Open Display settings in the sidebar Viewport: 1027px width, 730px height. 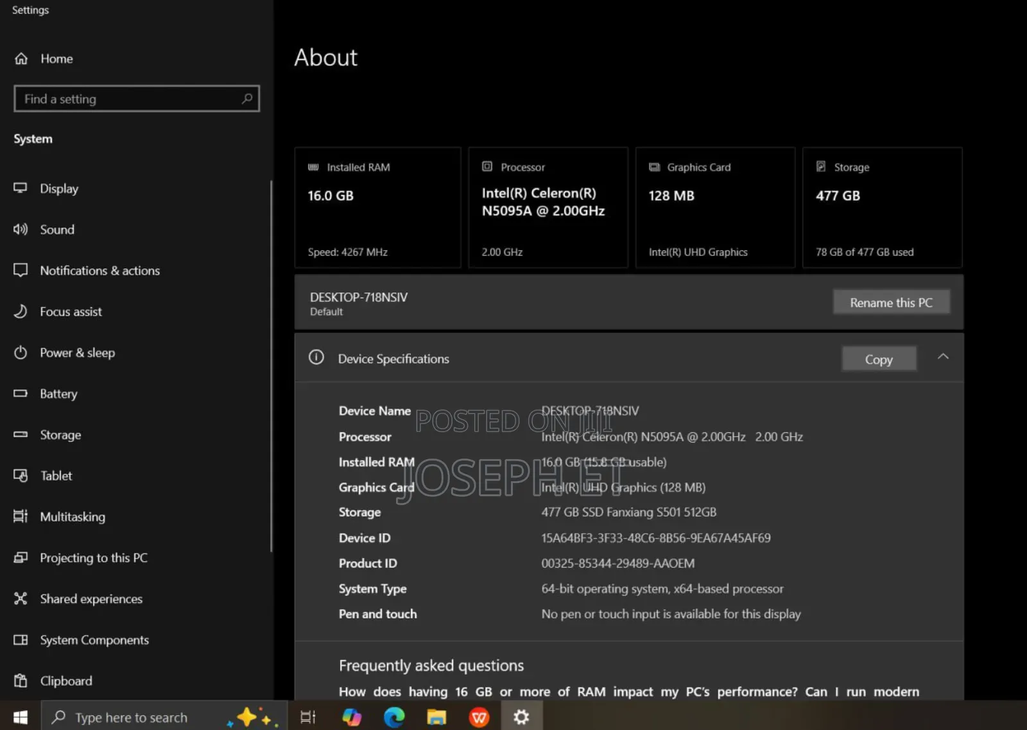(58, 188)
